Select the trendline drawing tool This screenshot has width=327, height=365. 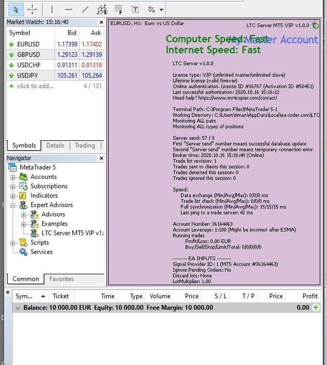click(x=85, y=9)
